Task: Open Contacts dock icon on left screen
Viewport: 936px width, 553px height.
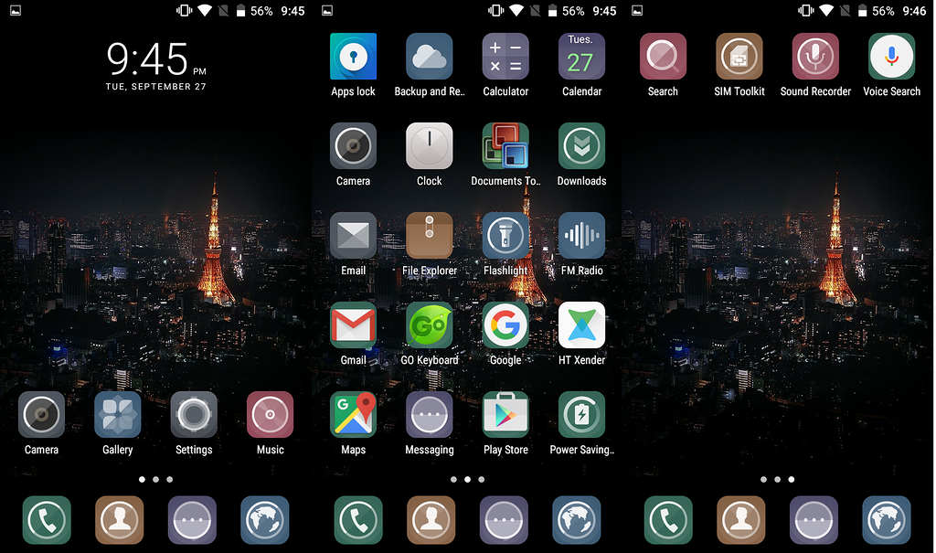Action: 120,520
